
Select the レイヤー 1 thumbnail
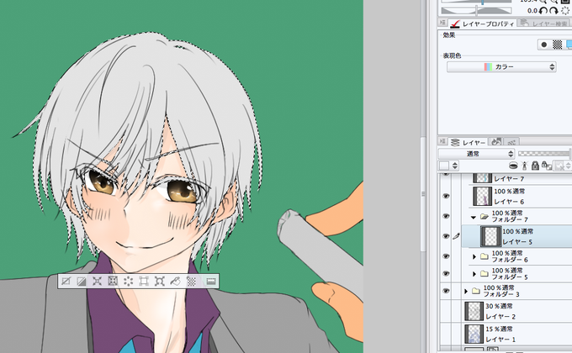click(x=474, y=334)
